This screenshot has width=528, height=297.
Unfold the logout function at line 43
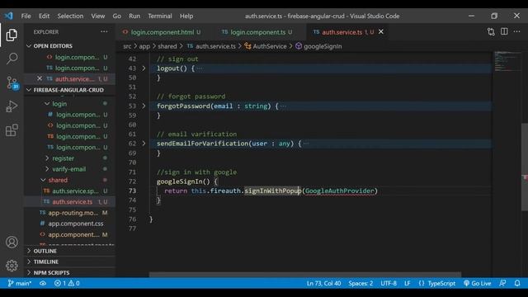[x=144, y=68]
